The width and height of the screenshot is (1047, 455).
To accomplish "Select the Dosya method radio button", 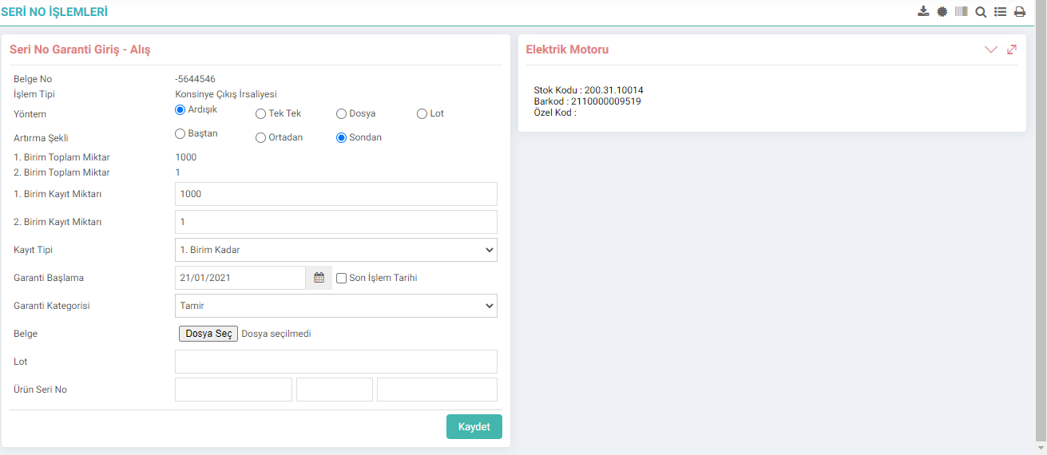I will (341, 113).
